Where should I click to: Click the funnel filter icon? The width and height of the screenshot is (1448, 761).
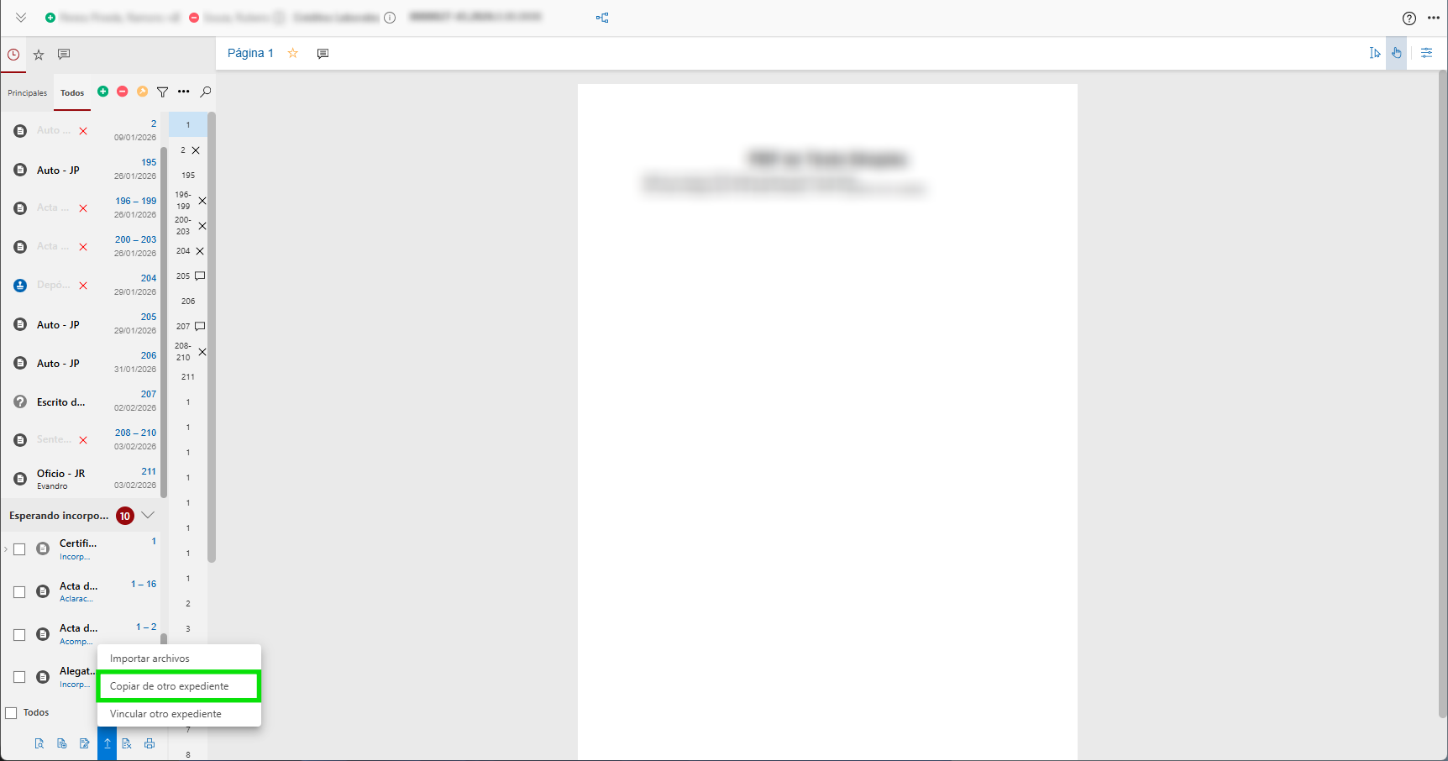(x=163, y=92)
